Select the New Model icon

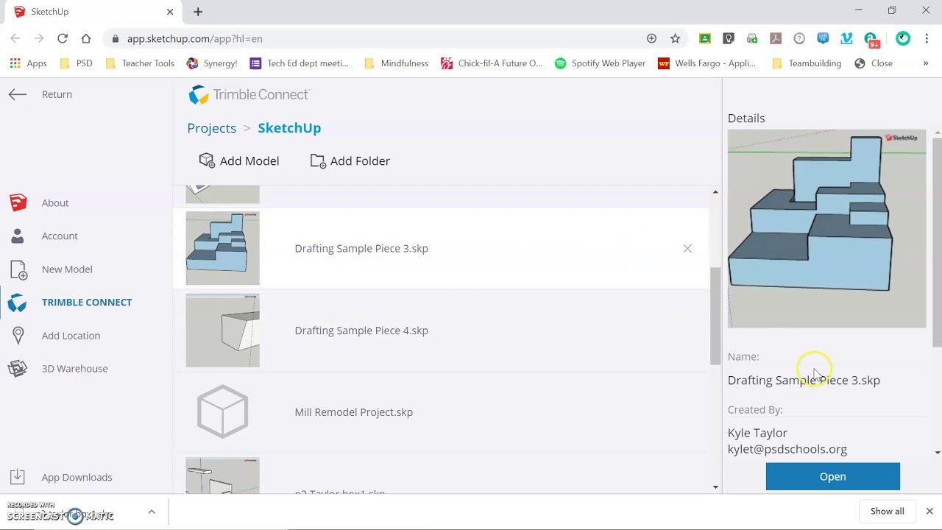[x=18, y=269]
